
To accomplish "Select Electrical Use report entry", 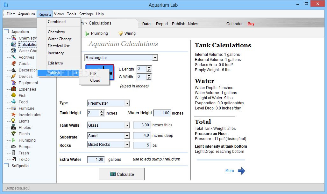I will [x=59, y=46].
